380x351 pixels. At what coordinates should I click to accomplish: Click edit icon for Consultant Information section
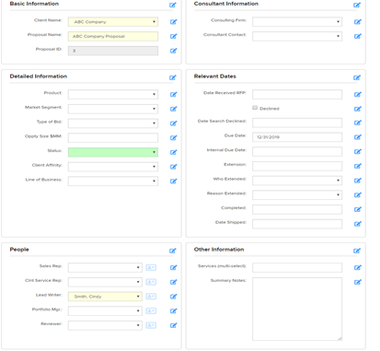pos(357,5)
